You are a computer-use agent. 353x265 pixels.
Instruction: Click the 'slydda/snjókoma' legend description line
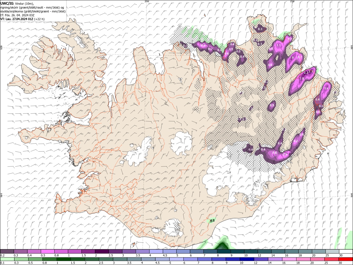click(x=33, y=11)
